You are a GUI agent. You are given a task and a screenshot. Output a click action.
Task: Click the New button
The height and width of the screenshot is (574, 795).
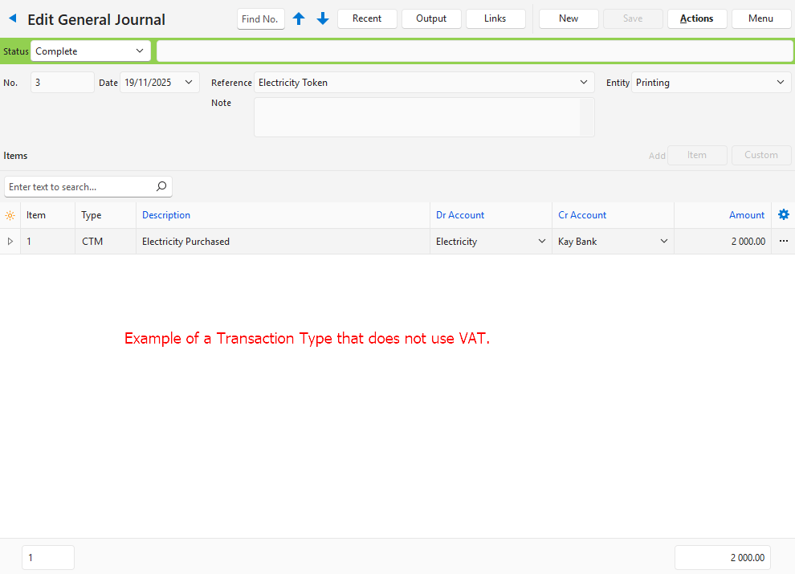[x=569, y=18]
